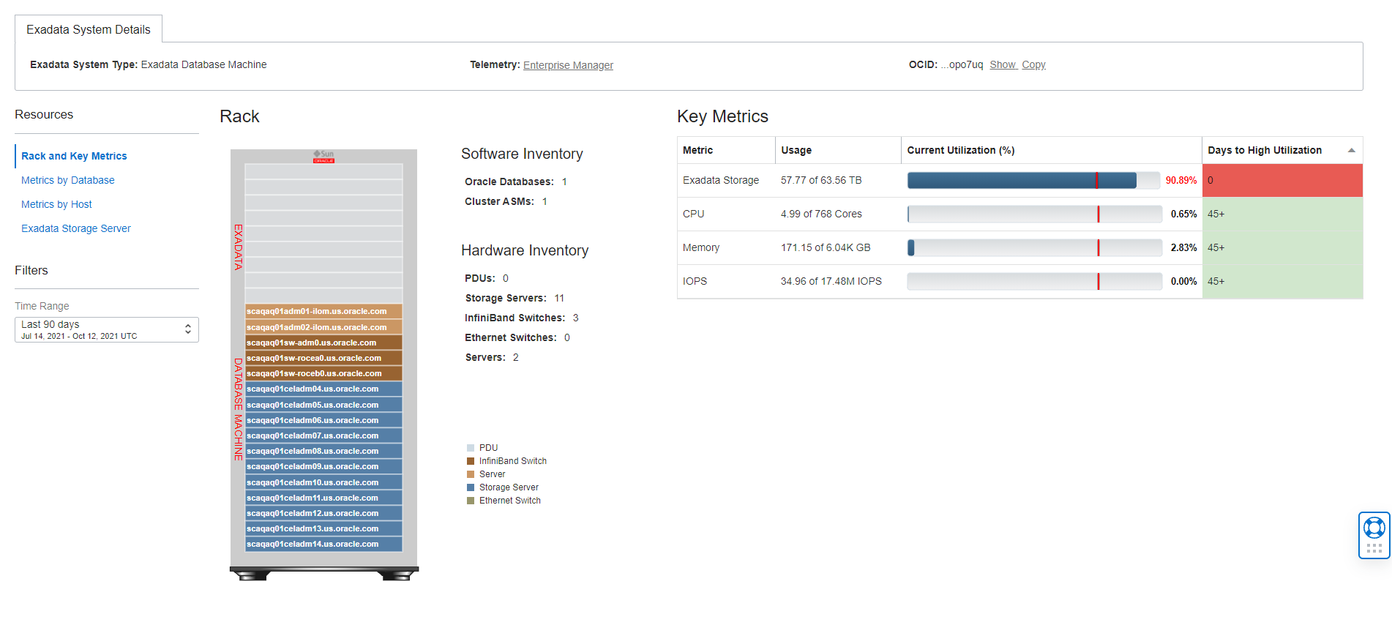
Task: Select scaqaq01adm01-ilom server in rack
Action: point(323,311)
